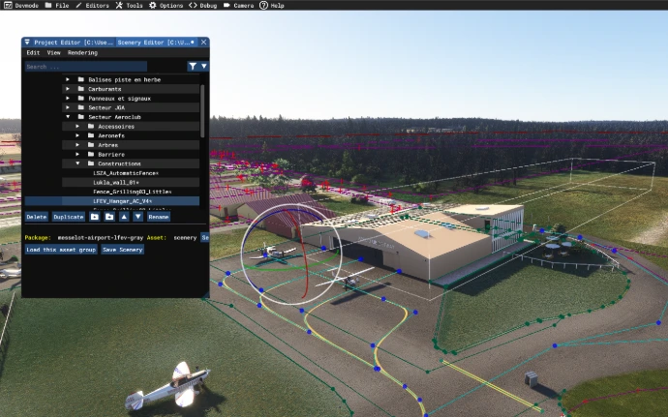The image size is (668, 417).
Task: Click the move-into-folder icon button
Action: click(x=109, y=217)
